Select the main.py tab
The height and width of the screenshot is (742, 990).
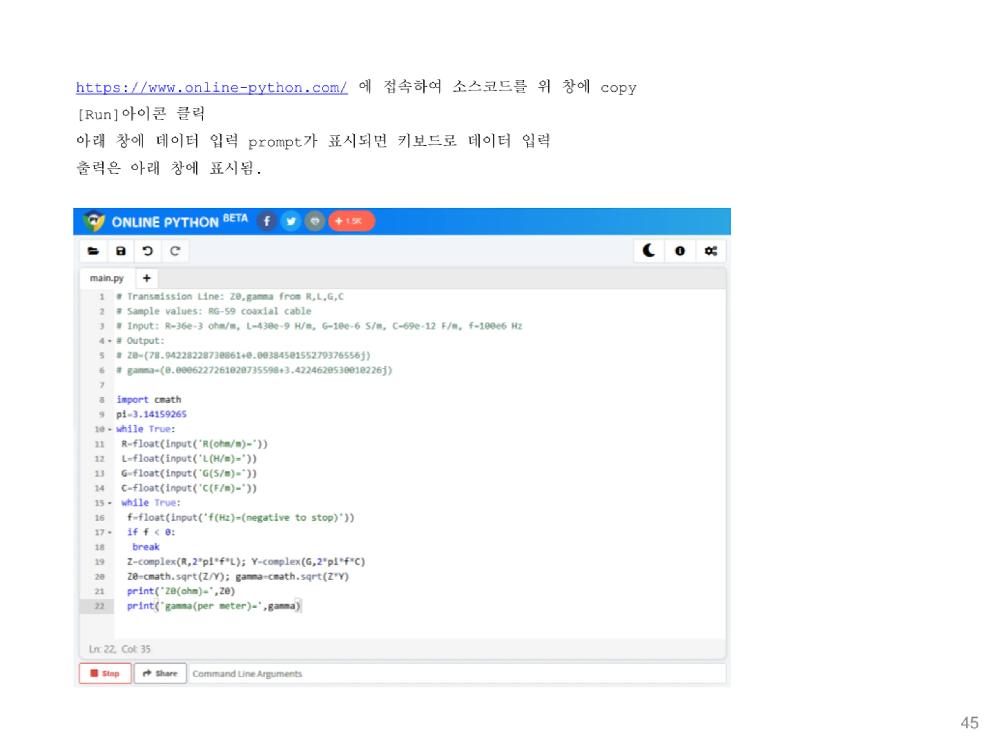coord(106,278)
